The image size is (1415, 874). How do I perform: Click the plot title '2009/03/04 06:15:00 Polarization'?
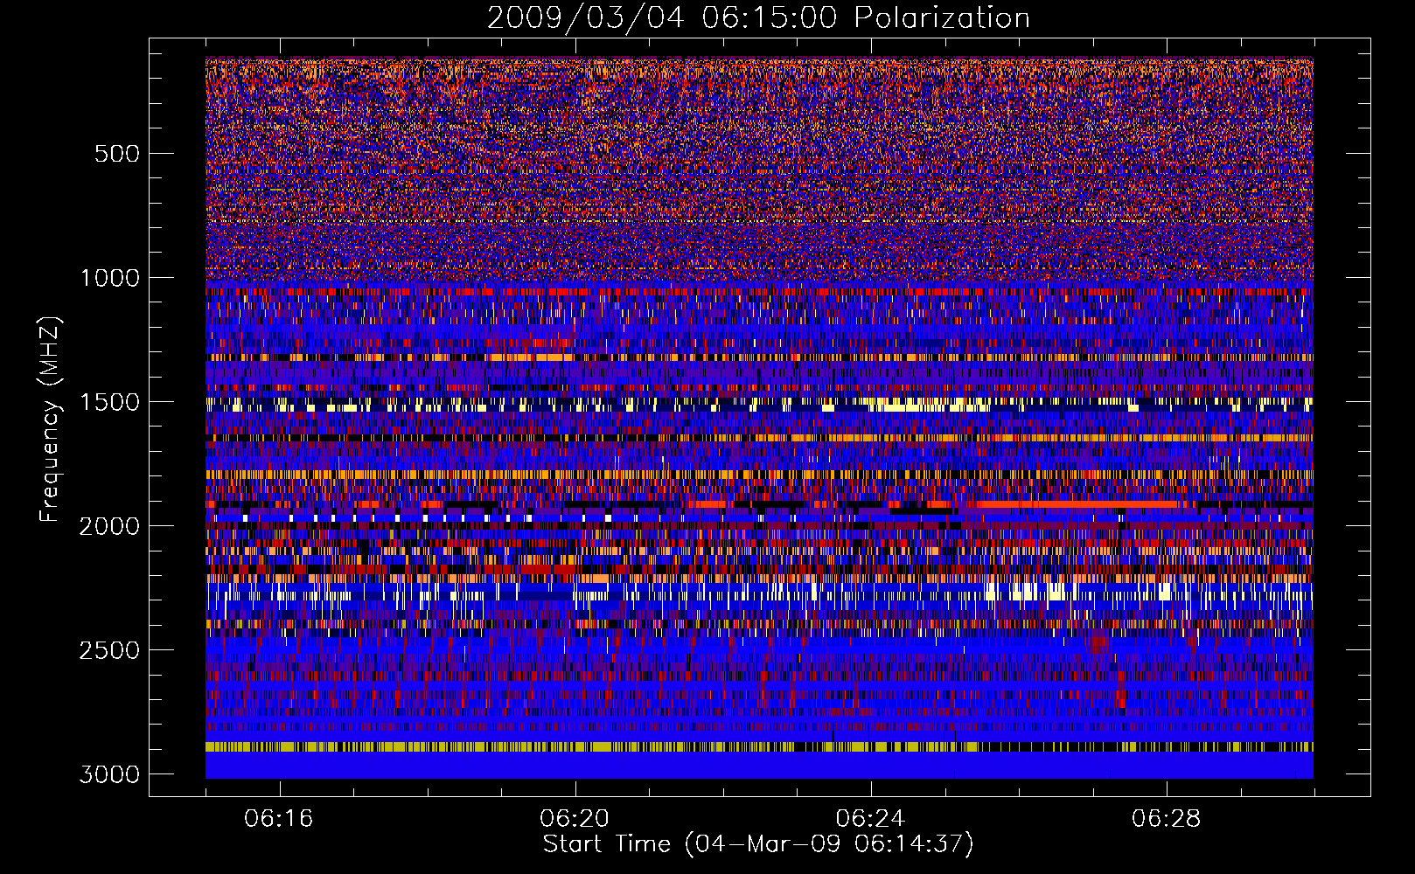758,17
